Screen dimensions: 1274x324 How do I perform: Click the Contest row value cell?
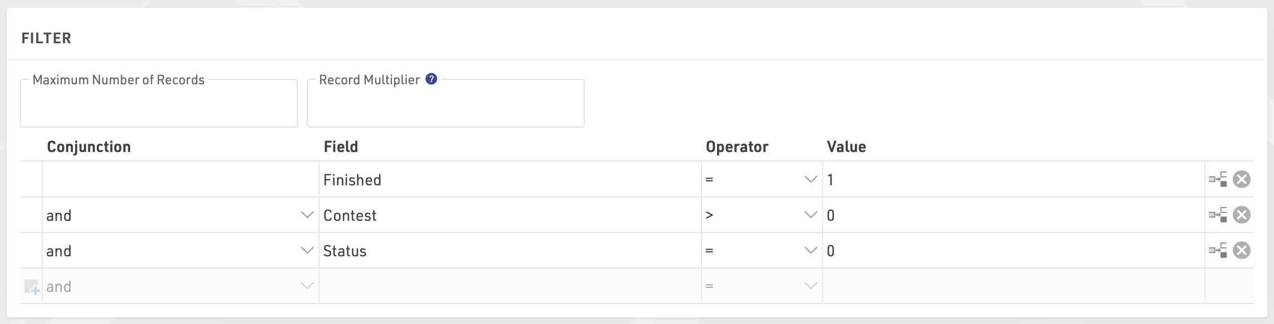pos(1013,215)
